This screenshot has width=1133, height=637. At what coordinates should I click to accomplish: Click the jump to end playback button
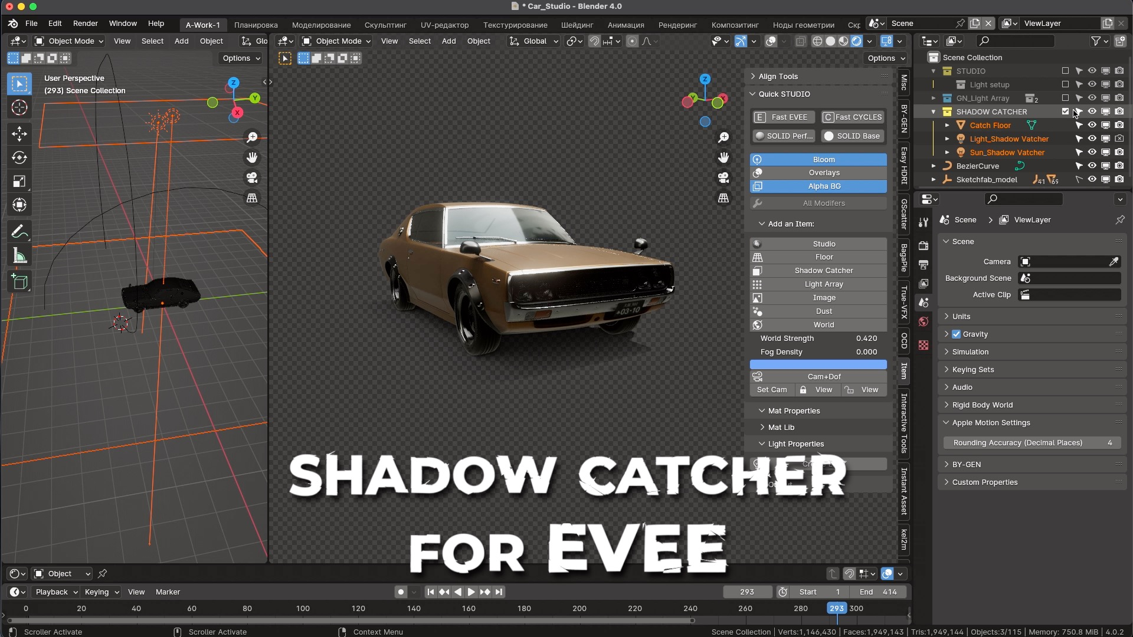(x=499, y=592)
